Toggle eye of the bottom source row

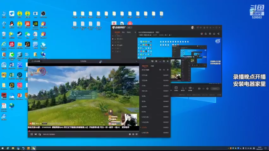click(x=113, y=51)
